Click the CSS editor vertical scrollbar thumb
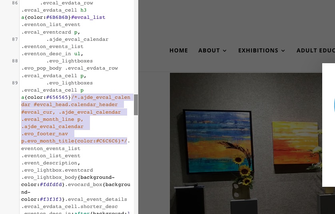335x214 pixels. click(136, 105)
